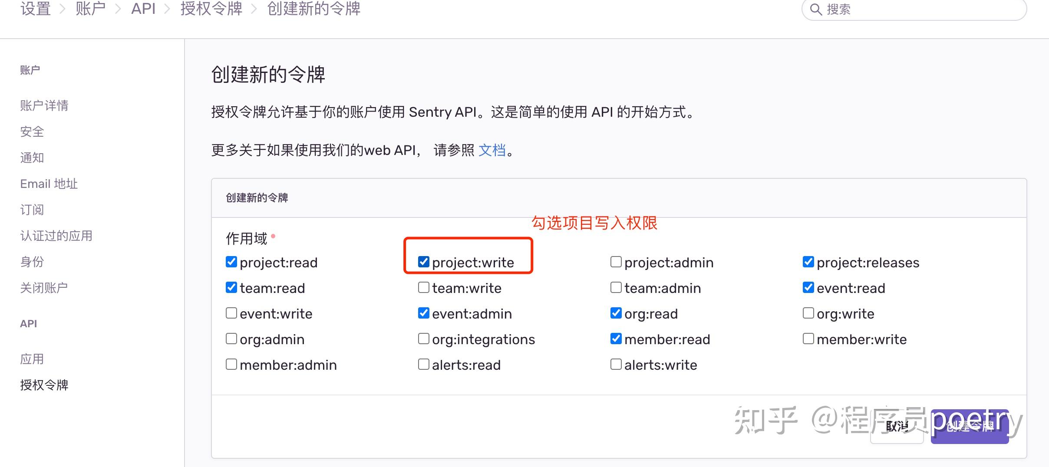Uncheck the org:read scope
Screen dimensions: 1049x467
[x=616, y=312]
